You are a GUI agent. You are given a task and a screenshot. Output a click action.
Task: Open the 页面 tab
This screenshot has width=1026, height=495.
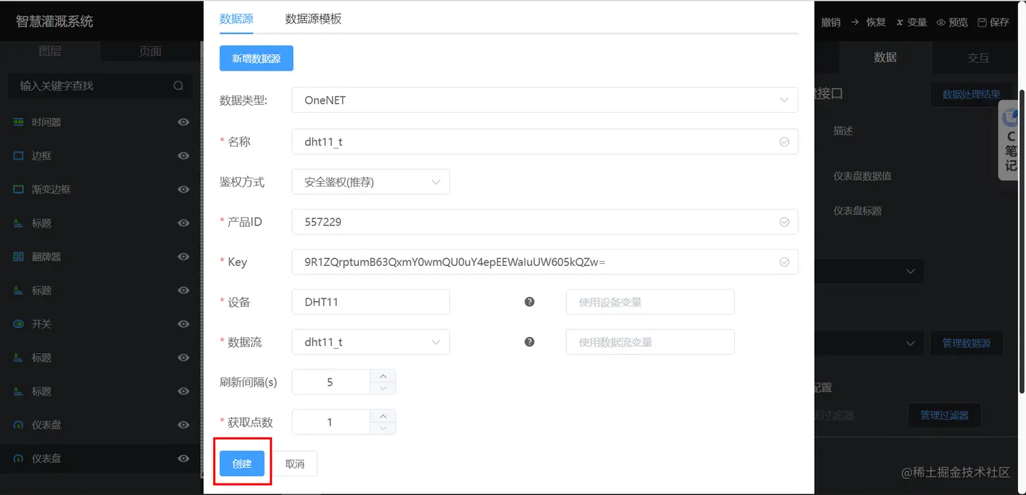pyautogui.click(x=151, y=51)
